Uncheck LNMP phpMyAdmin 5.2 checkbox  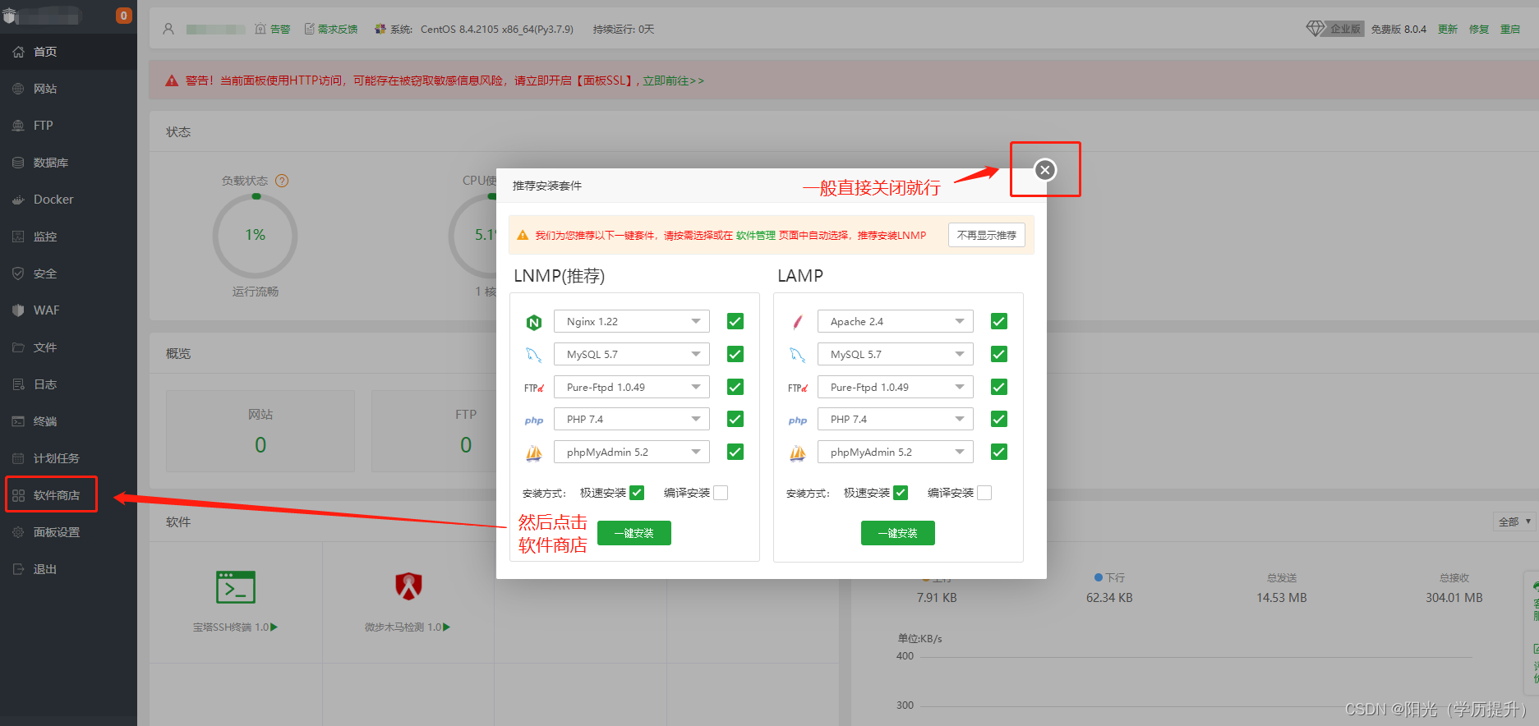click(x=735, y=452)
